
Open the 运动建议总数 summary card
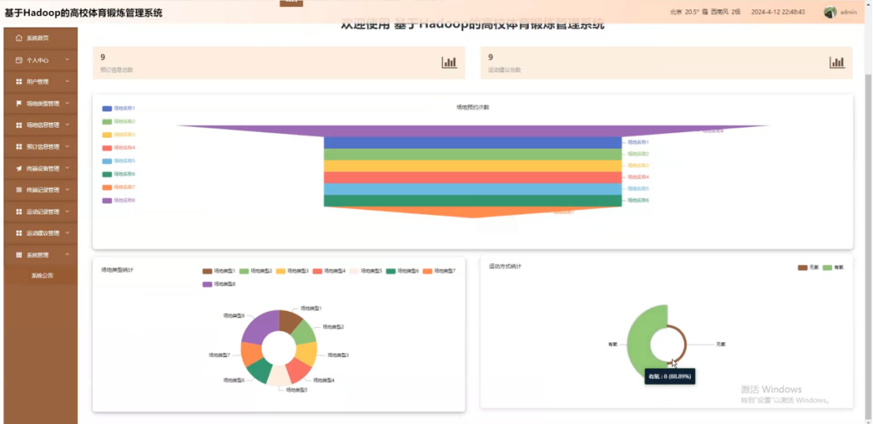coord(667,63)
